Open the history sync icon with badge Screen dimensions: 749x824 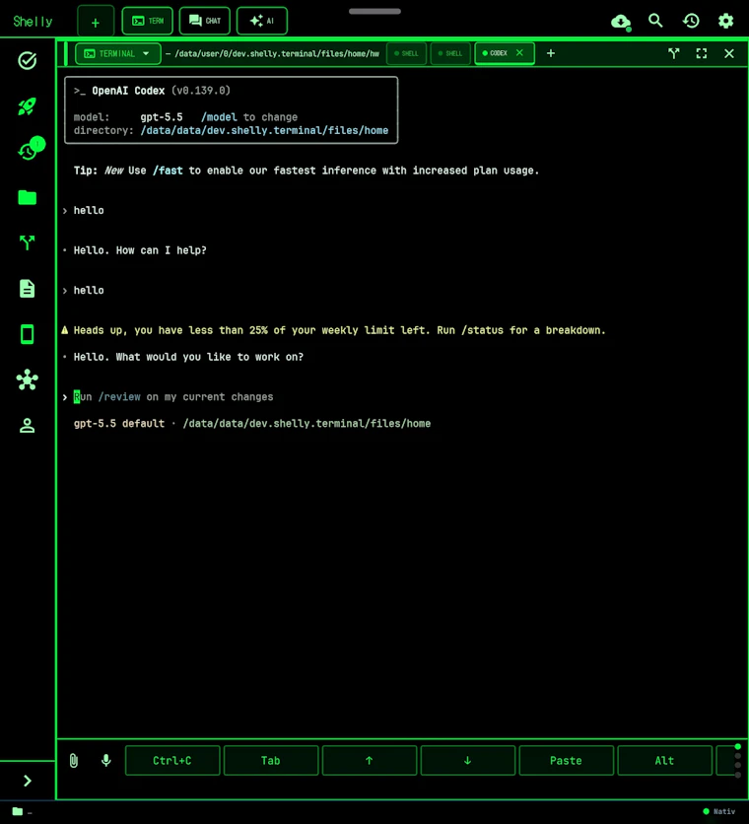(30, 149)
